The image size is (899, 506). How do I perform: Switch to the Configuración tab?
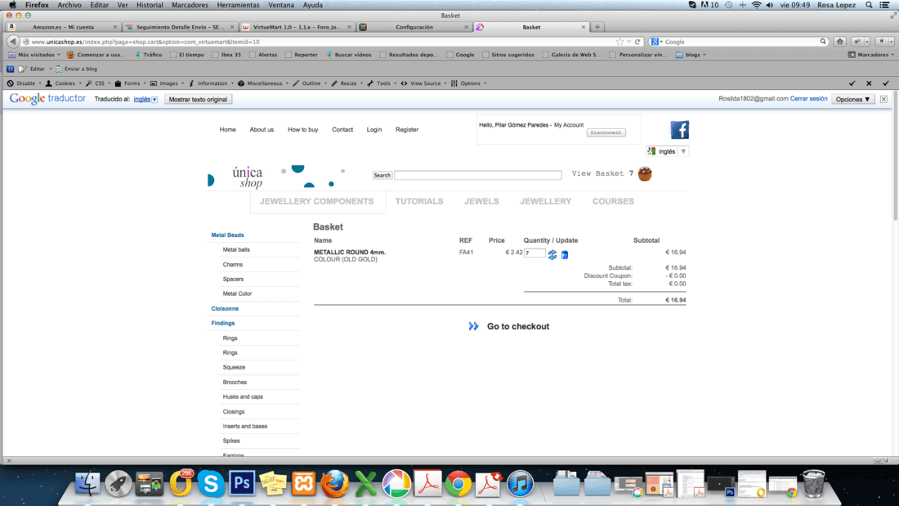tap(414, 27)
